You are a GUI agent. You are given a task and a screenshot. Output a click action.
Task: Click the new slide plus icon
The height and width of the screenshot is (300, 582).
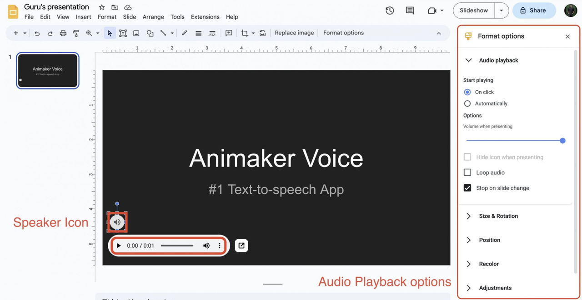pos(16,33)
